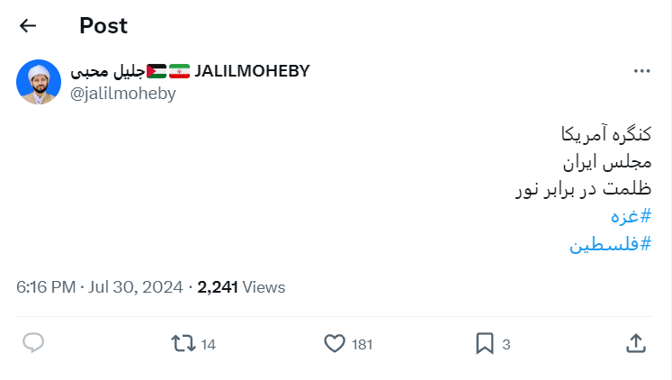Open the three-dot more options menu

(641, 72)
